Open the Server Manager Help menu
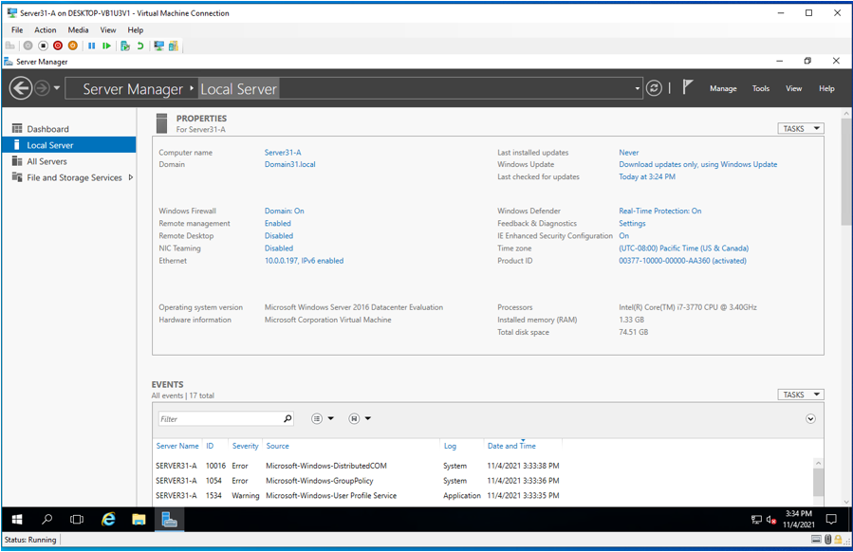 point(826,88)
